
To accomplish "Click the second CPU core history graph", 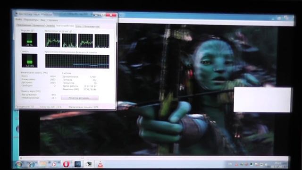I will coord(69,41).
